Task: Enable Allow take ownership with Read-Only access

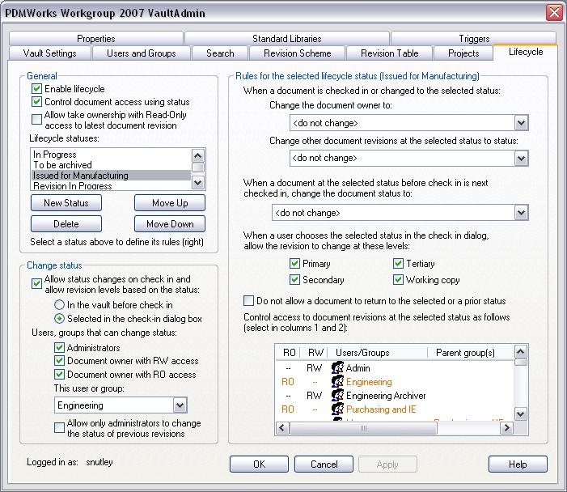Action: [x=36, y=120]
